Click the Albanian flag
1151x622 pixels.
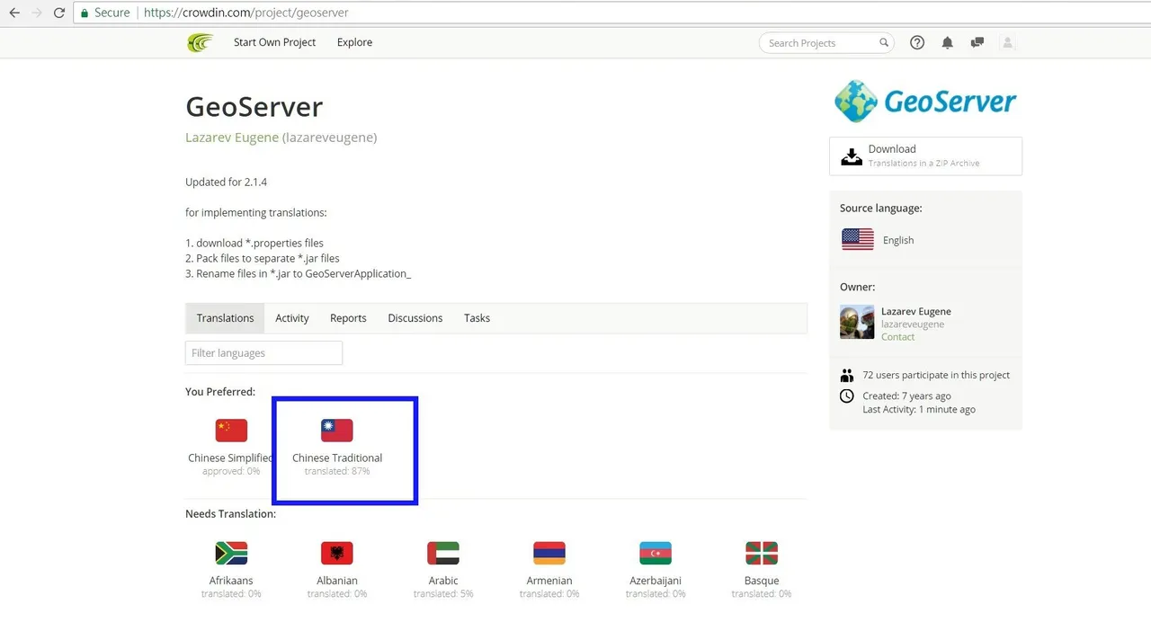(337, 553)
